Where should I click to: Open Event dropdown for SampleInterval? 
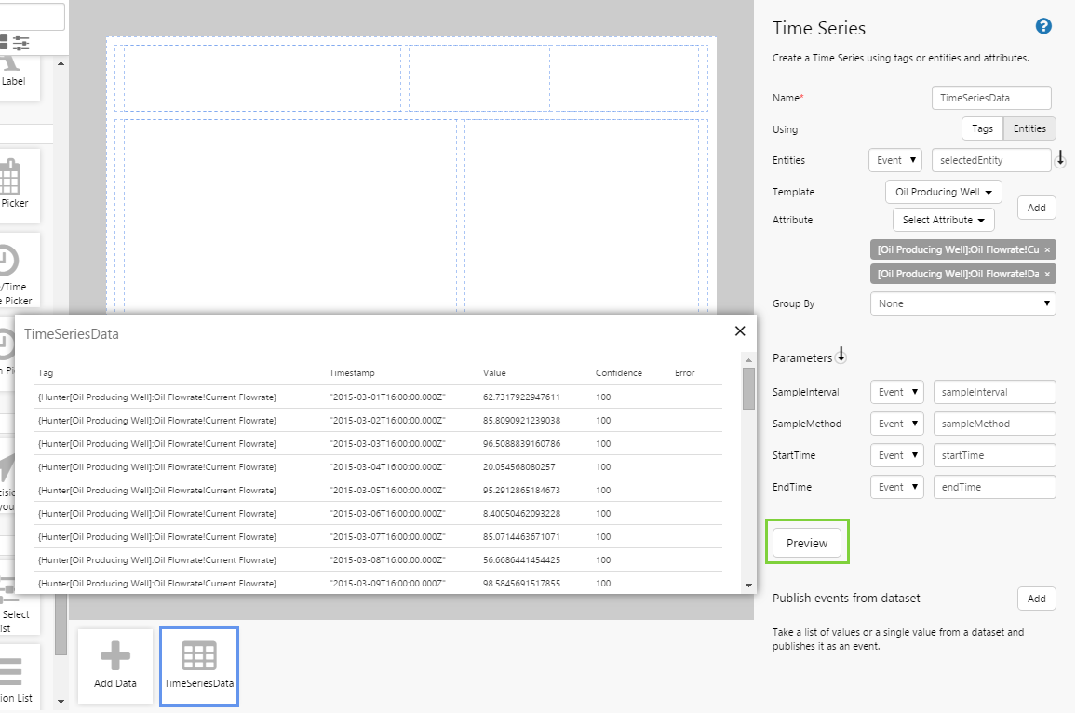(x=896, y=393)
